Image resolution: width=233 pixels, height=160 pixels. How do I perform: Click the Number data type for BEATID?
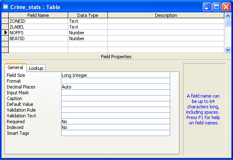point(88,38)
